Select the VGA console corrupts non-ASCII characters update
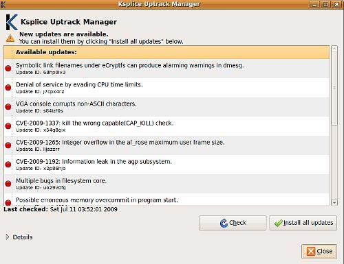 [166, 107]
